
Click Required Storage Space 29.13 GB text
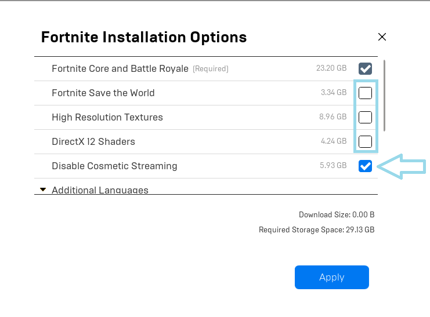[316, 229]
